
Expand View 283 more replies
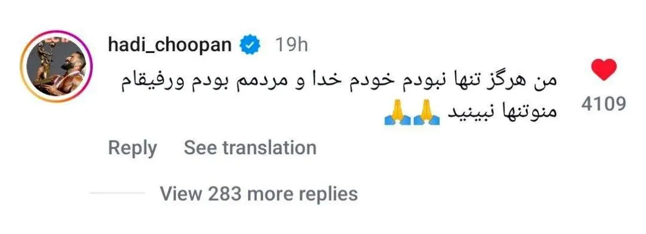click(x=258, y=193)
